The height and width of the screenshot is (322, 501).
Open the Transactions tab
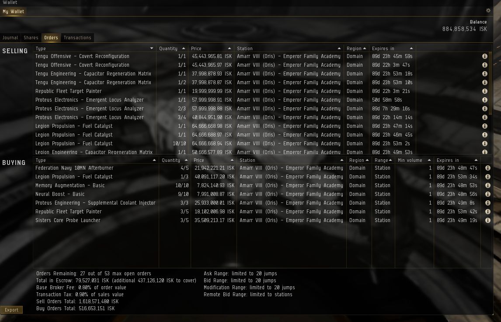(x=77, y=38)
